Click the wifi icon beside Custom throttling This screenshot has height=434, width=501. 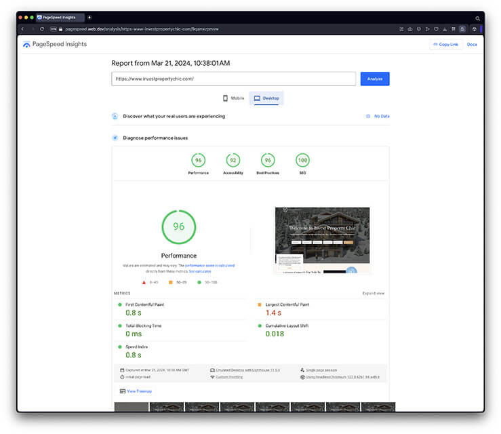click(x=212, y=377)
